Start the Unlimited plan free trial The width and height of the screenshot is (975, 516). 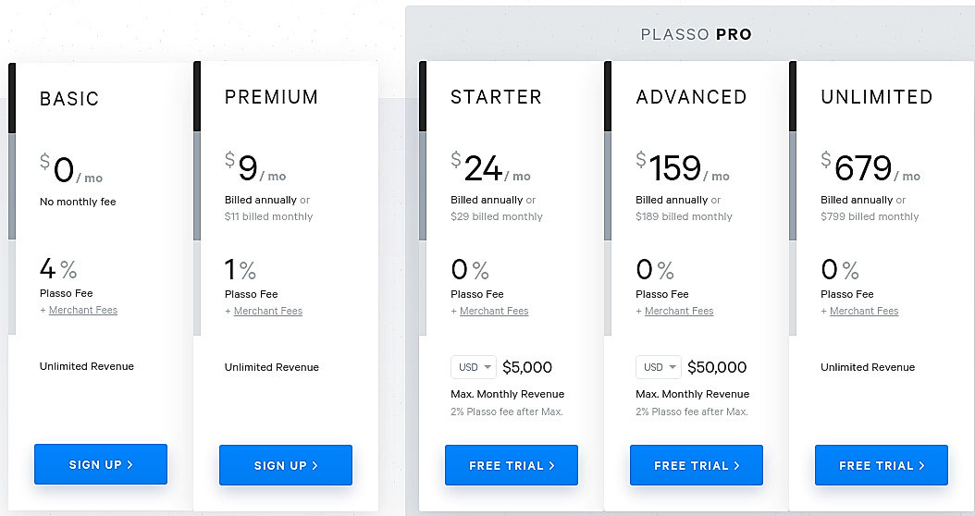882,465
